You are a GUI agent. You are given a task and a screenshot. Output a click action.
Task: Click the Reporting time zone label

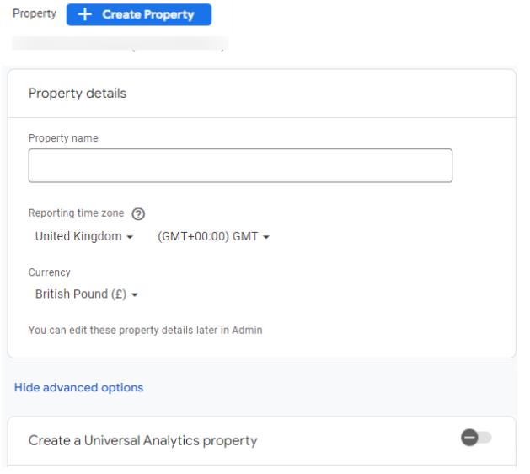76,214
